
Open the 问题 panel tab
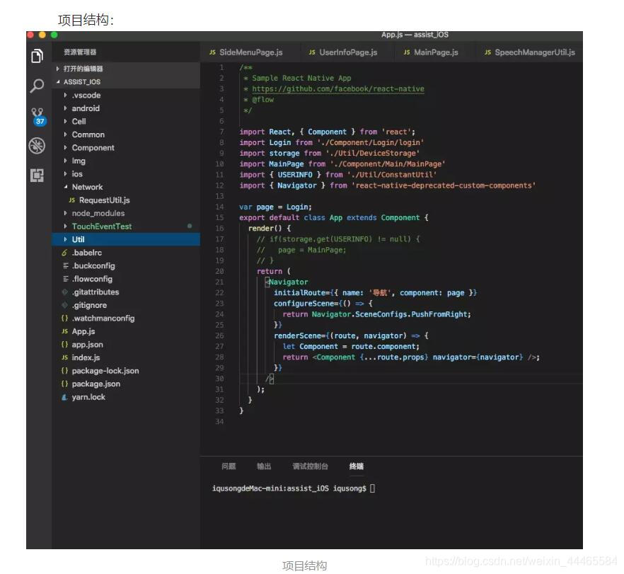click(x=229, y=466)
